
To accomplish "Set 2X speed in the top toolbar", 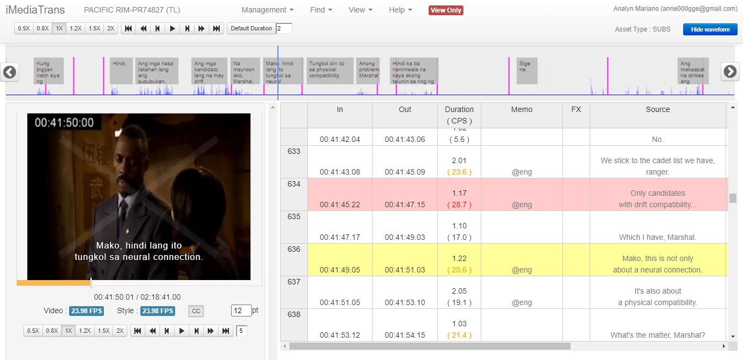I will click(x=111, y=28).
